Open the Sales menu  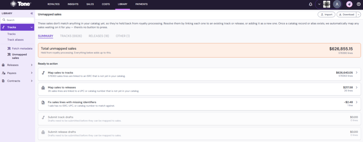[x=90, y=4]
